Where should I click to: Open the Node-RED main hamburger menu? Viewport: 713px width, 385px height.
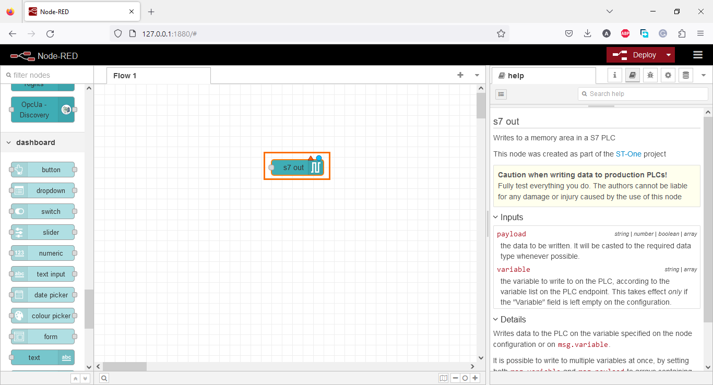pos(698,55)
